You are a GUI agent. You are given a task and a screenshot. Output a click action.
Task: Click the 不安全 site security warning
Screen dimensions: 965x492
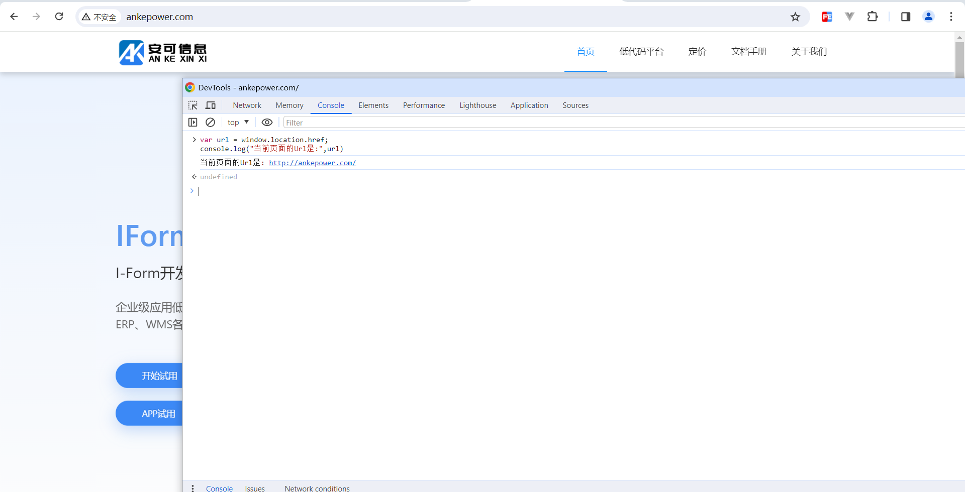tap(100, 17)
